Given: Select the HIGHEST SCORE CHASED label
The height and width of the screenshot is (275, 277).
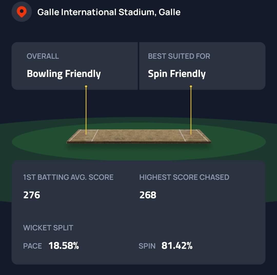Looking at the screenshot, I should click(184, 177).
